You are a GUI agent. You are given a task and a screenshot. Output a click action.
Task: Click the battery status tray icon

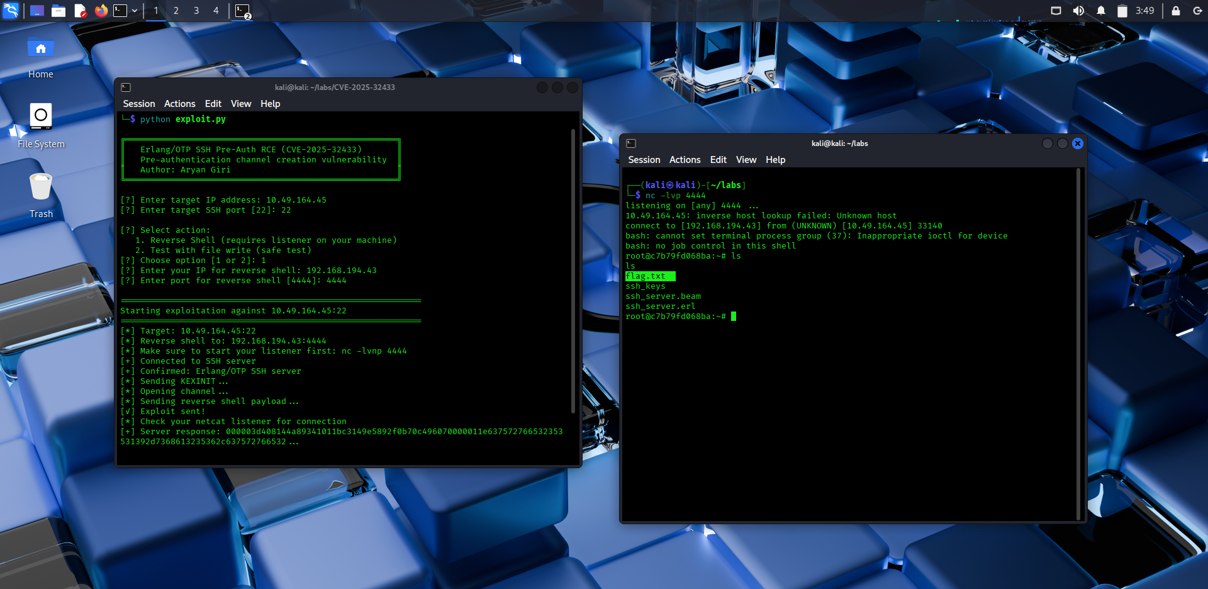click(1122, 11)
